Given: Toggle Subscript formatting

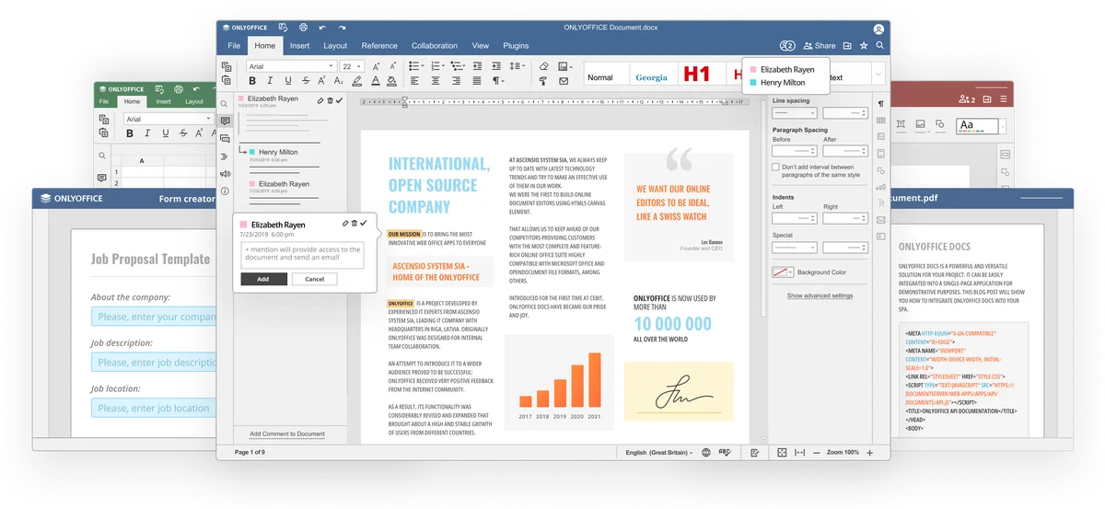Looking at the screenshot, I should [338, 81].
